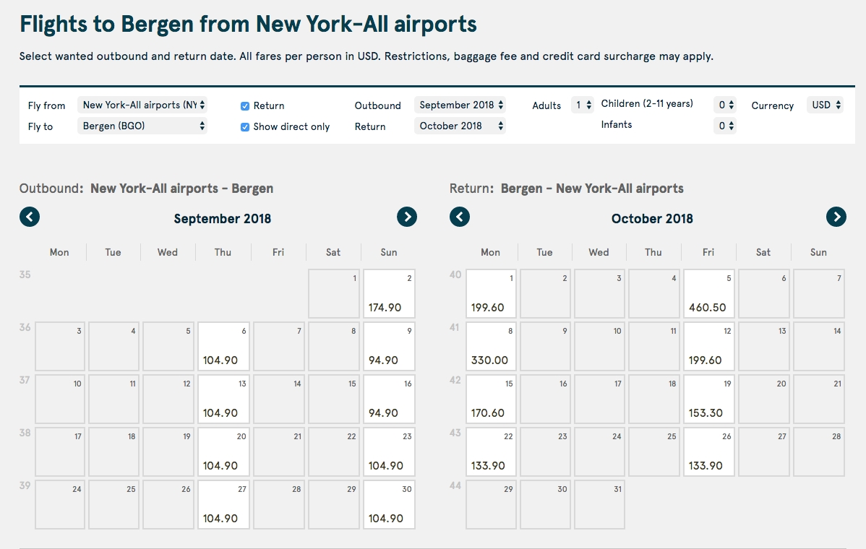Screen dimensions: 866x549
Task: Select outbound September 13 fare 104.90
Action: coord(223,399)
